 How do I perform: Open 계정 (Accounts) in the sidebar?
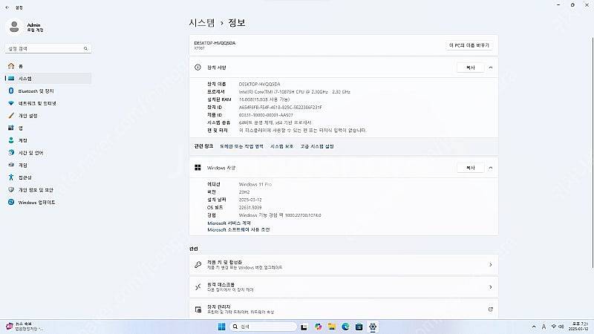pos(48,140)
